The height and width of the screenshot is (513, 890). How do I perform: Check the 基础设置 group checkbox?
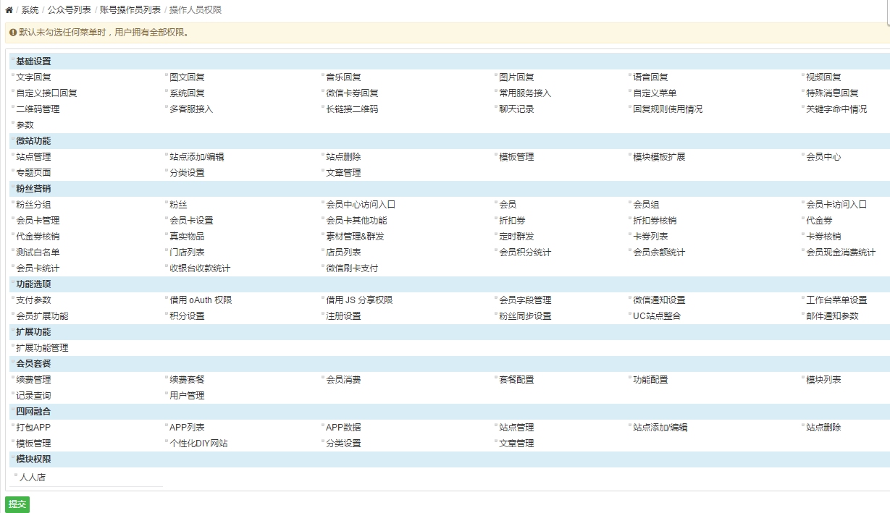pos(13,59)
